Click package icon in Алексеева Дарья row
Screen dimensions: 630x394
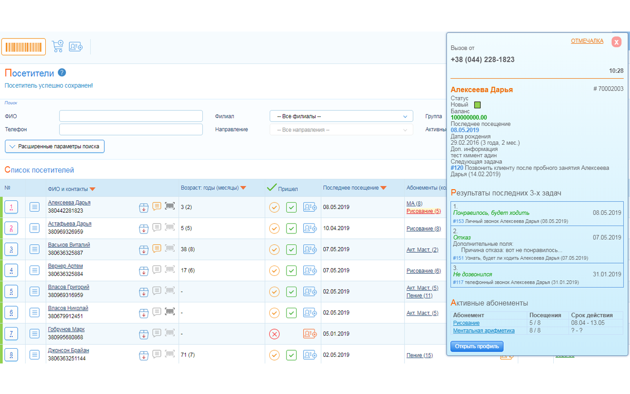coord(144,207)
